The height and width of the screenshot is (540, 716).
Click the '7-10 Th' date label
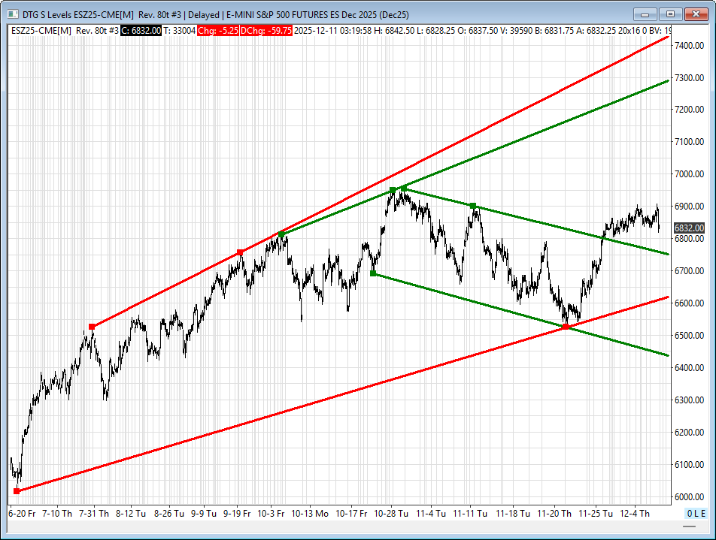click(x=57, y=514)
